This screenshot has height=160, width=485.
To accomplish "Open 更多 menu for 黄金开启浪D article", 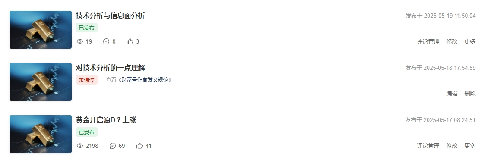I will point(470,146).
